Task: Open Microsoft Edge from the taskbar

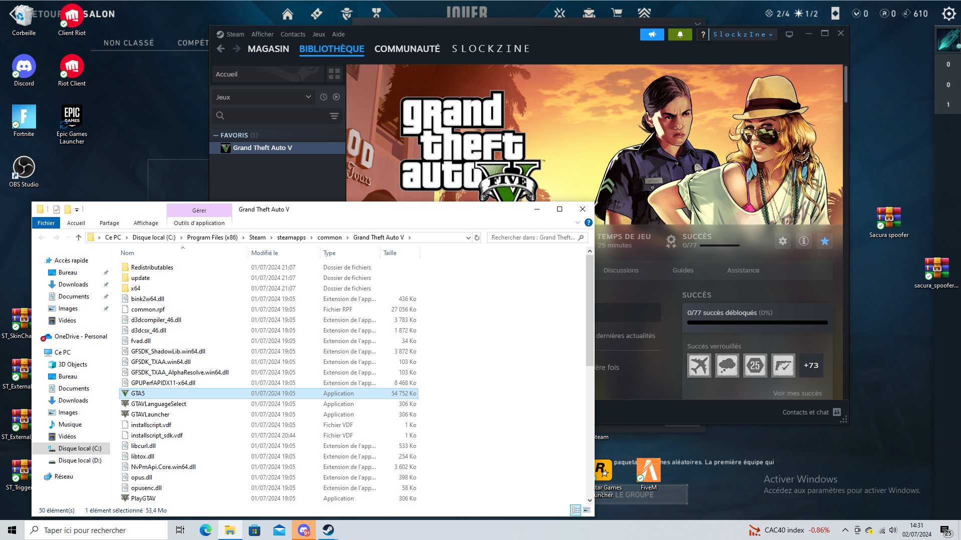Action: [x=205, y=530]
